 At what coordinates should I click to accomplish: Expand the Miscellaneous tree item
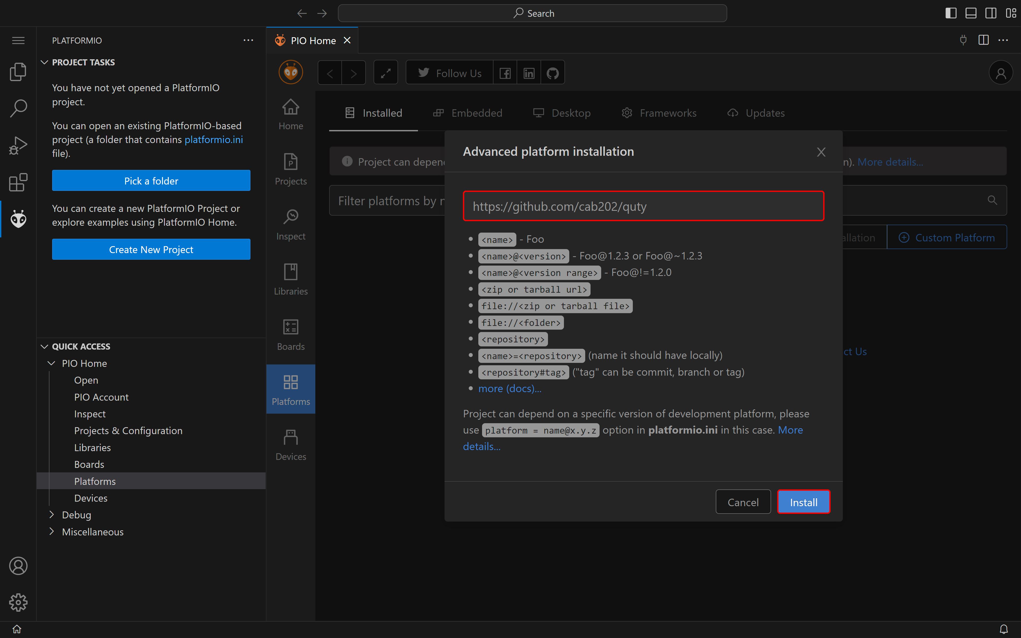[x=52, y=531]
